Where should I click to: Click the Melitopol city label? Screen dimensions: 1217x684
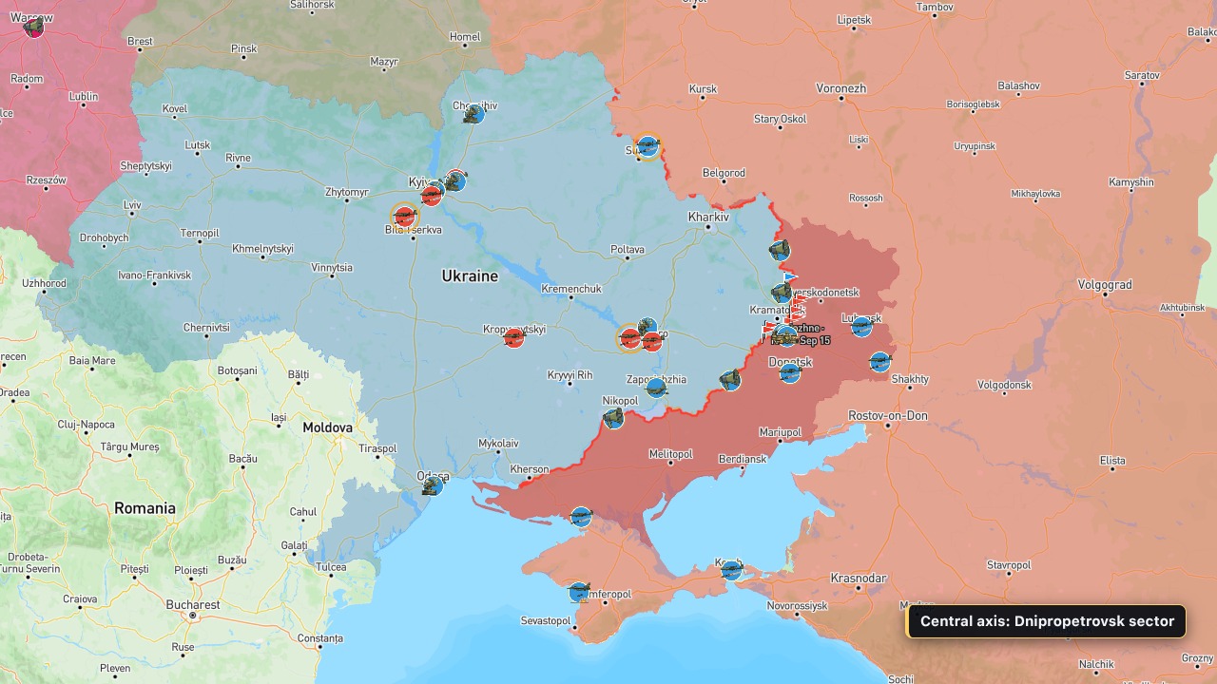[670, 453]
